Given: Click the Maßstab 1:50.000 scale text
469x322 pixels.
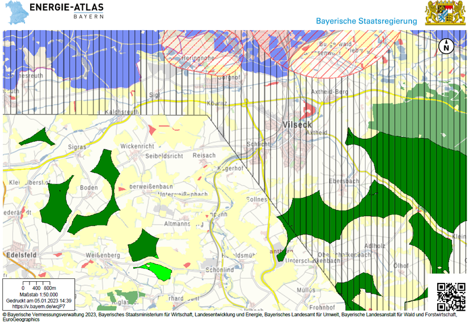Looking at the screenshot, I should 39,294.
